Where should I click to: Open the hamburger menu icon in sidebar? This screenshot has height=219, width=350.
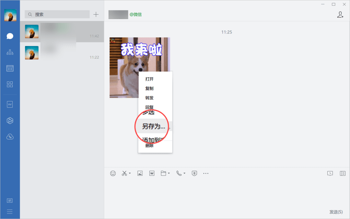pos(10,212)
